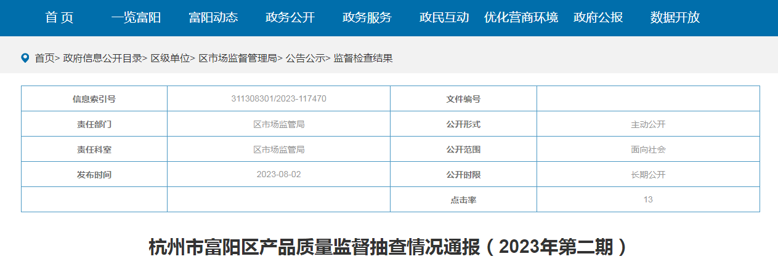Click the 文件编号 label cell
This screenshot has height=275, width=778.
coord(463,98)
